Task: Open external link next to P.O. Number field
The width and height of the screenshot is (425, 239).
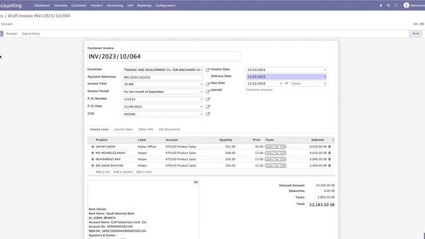Action: pyautogui.click(x=208, y=99)
